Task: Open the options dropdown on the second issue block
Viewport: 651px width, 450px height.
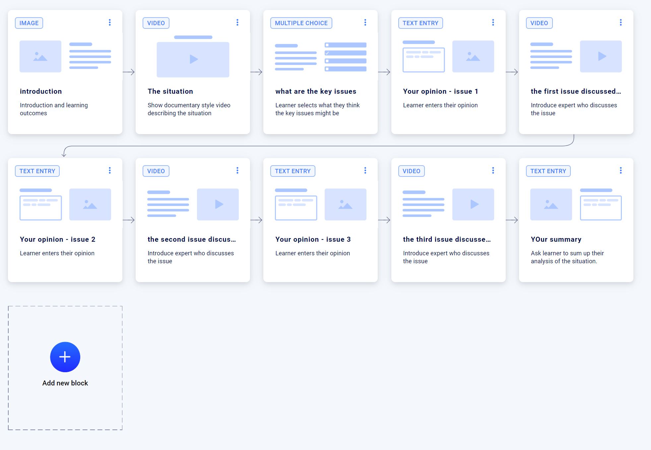Action: [x=237, y=171]
